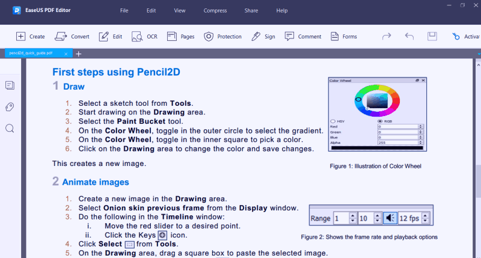Minimize the EaseUS PDF Editor window
The image size is (481, 258).
pyautogui.click(x=449, y=5)
